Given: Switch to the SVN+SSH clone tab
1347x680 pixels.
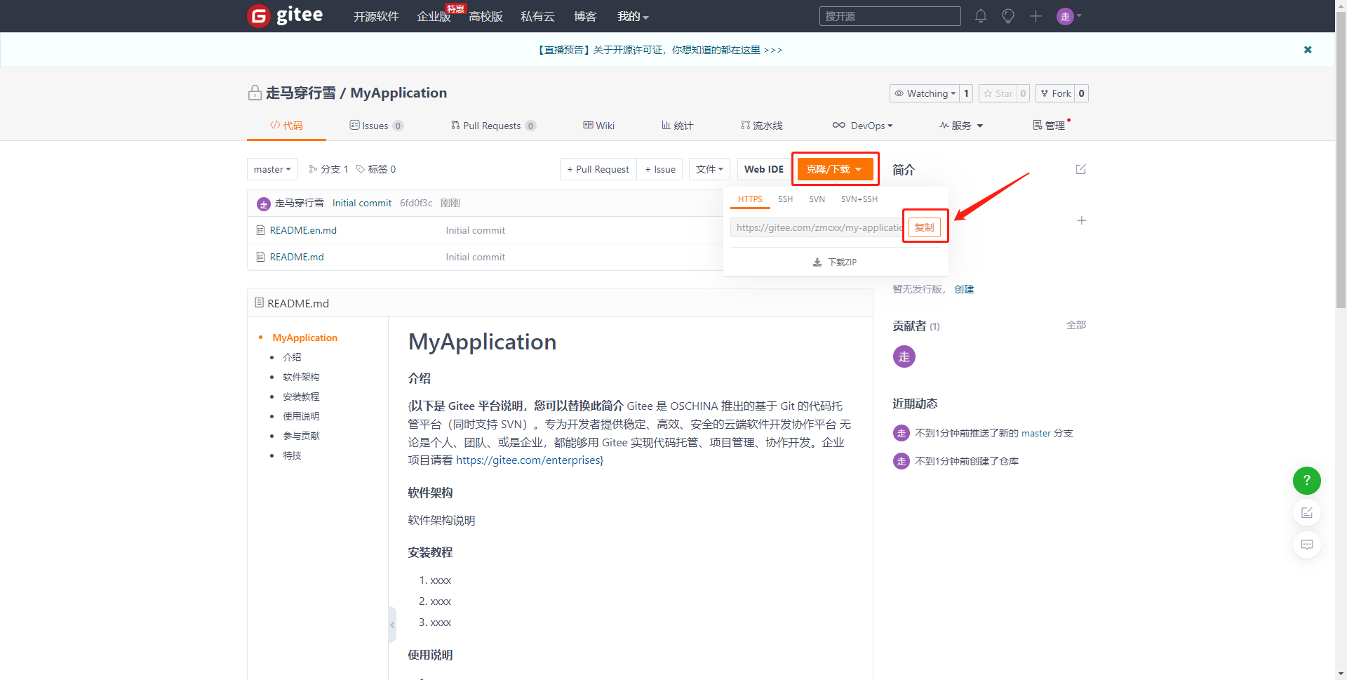Looking at the screenshot, I should (x=859, y=199).
